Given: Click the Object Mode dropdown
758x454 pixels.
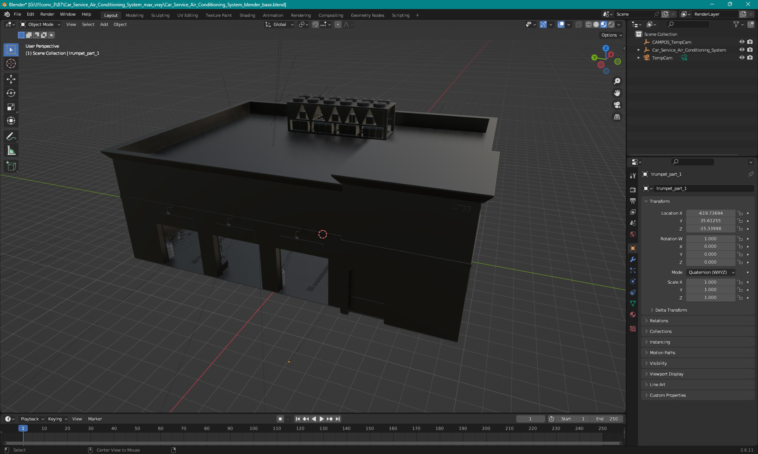Looking at the screenshot, I should click(40, 24).
